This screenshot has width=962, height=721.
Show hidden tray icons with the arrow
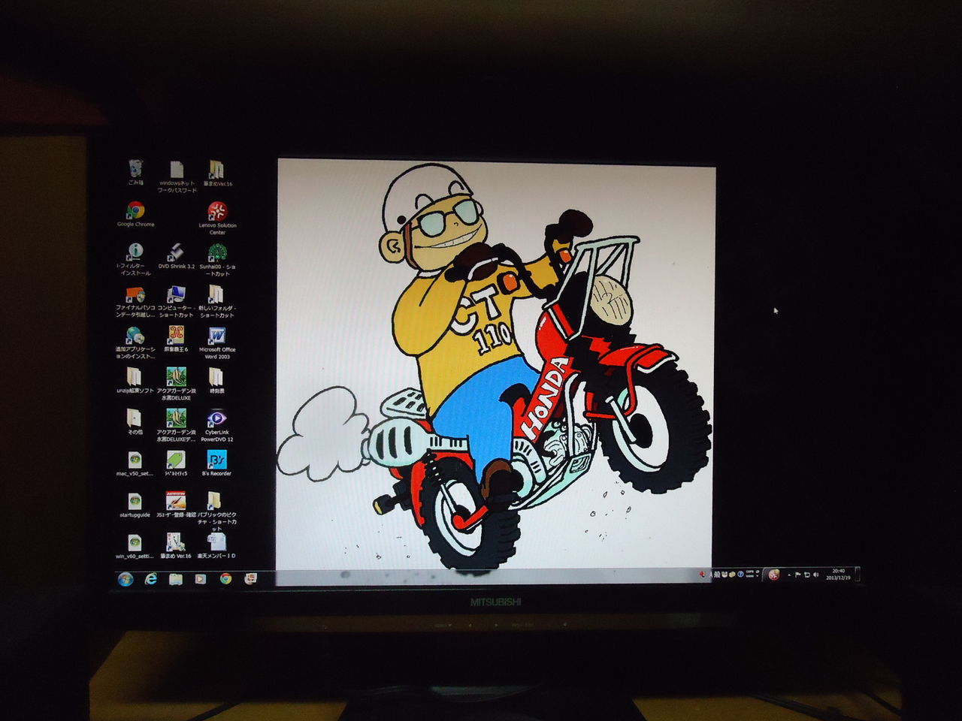[788, 575]
